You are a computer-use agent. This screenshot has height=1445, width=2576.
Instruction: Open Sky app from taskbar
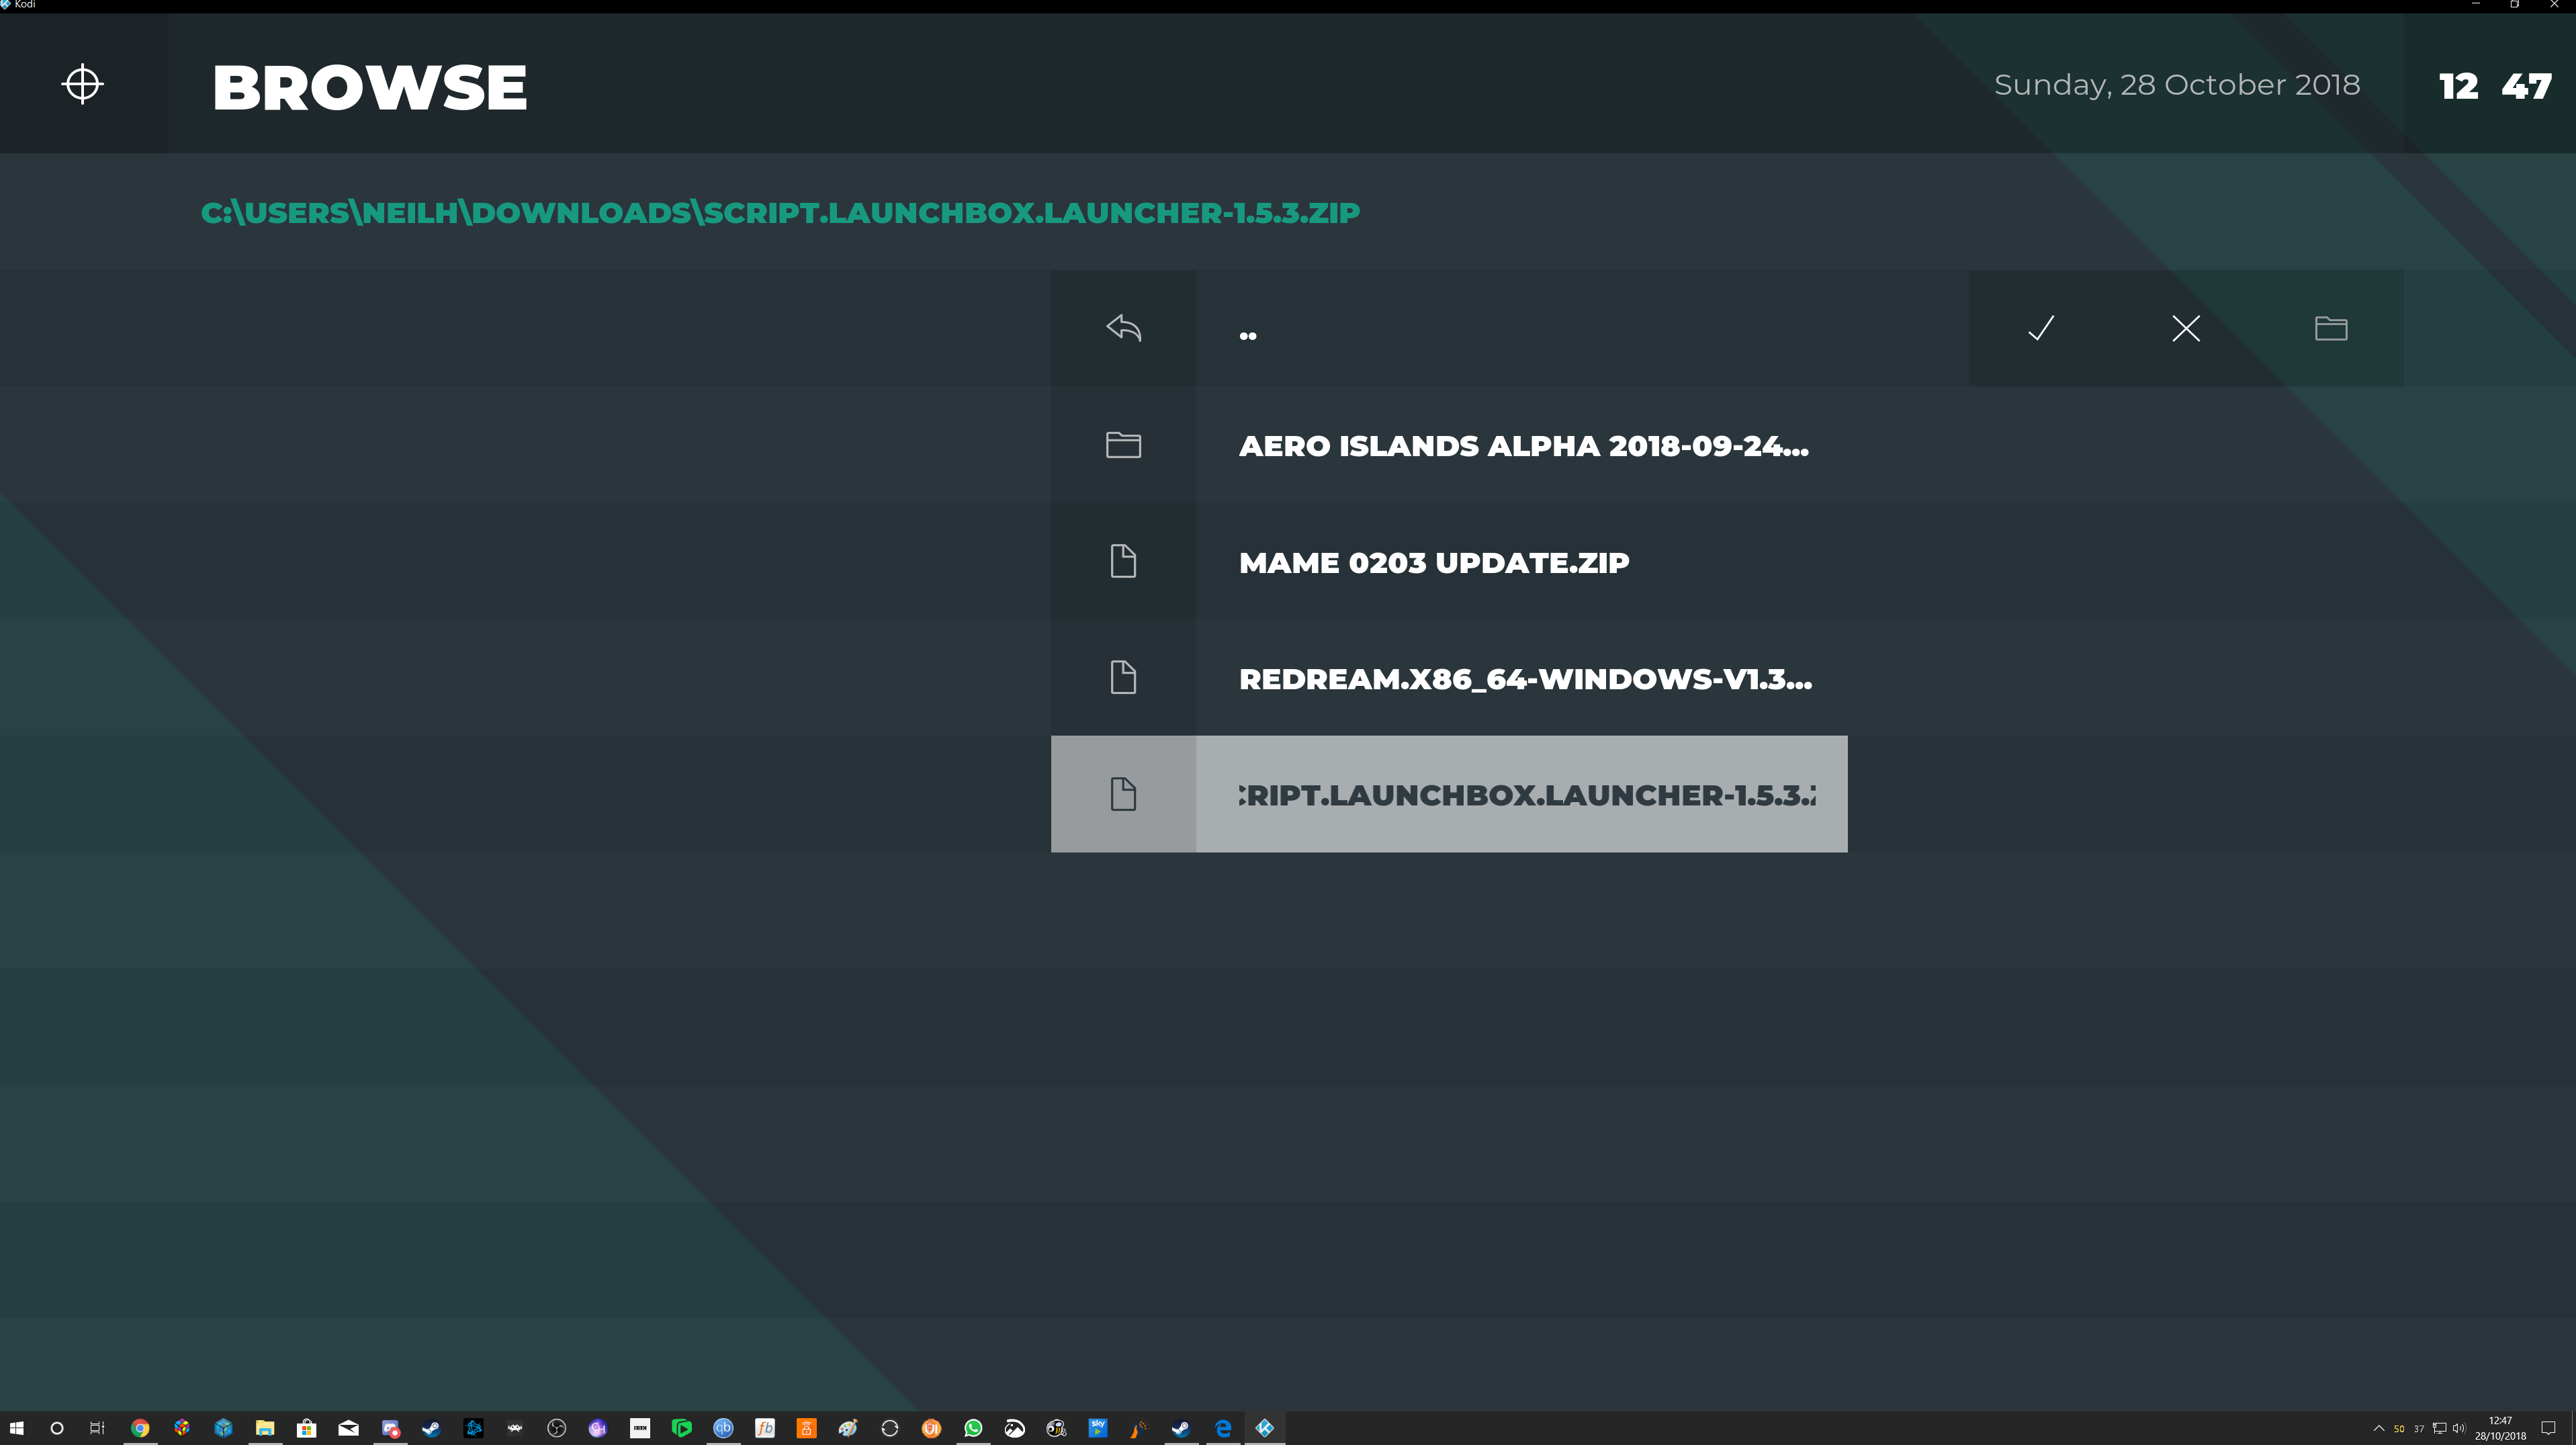(1098, 1428)
